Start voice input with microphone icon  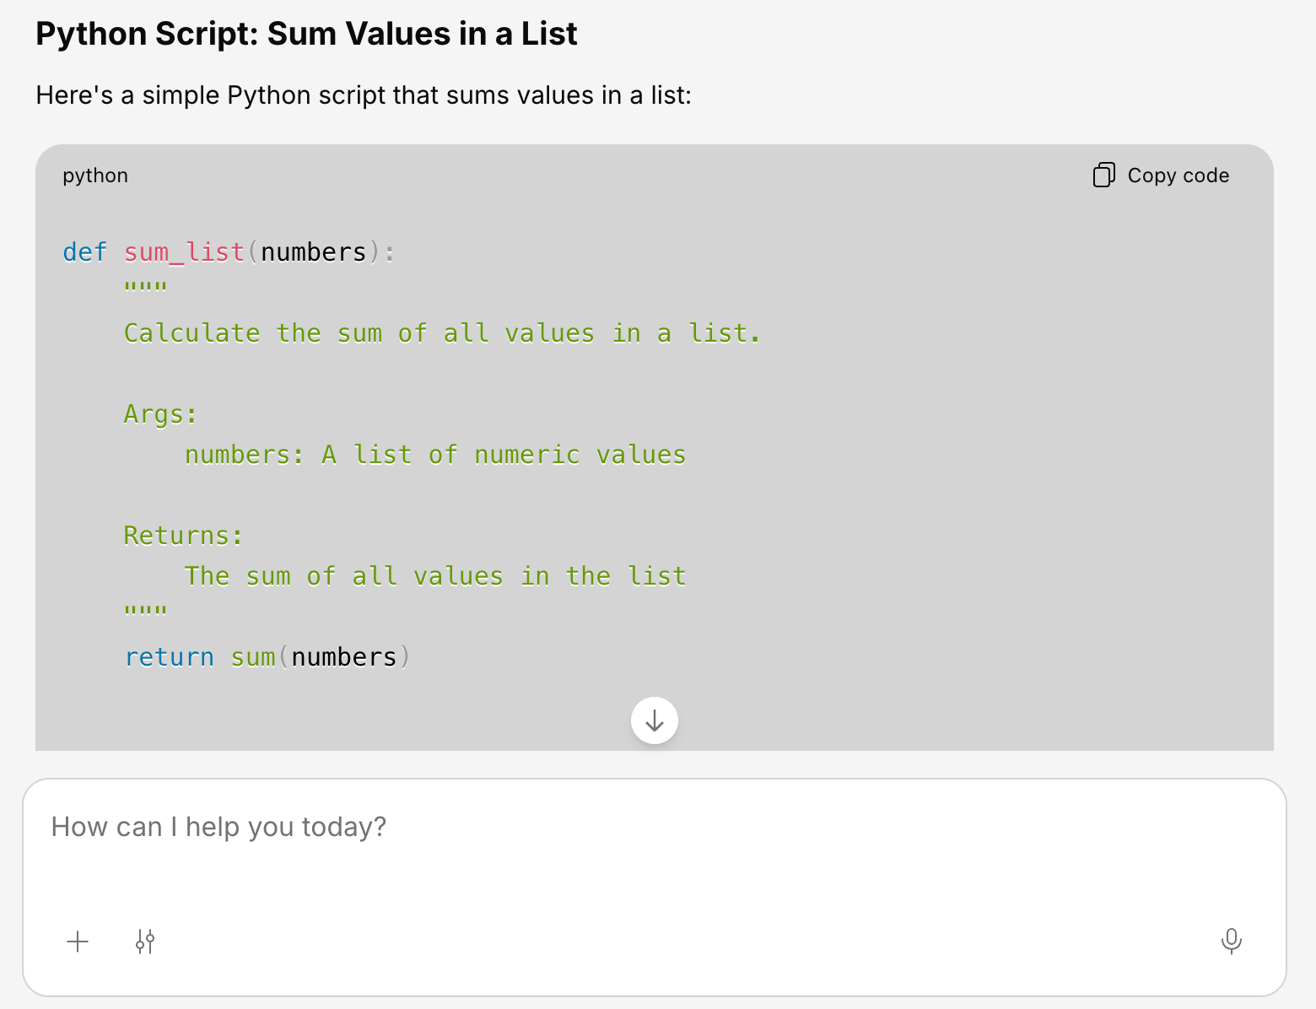1231,941
